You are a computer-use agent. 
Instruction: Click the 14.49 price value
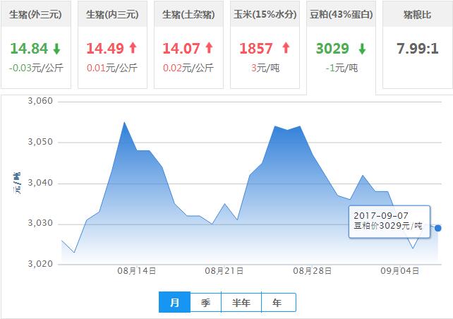pyautogui.click(x=105, y=48)
